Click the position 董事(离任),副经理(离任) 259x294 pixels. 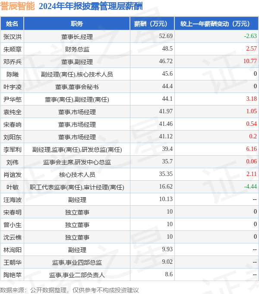(x=77, y=99)
